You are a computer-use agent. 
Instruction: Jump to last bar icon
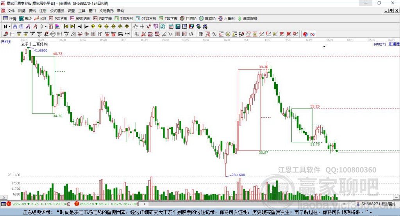coord(73,27)
